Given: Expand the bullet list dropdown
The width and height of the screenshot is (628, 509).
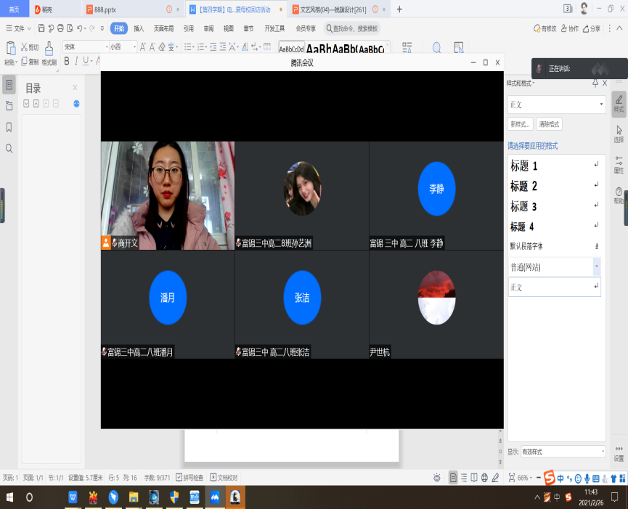Looking at the screenshot, I should click(193, 47).
